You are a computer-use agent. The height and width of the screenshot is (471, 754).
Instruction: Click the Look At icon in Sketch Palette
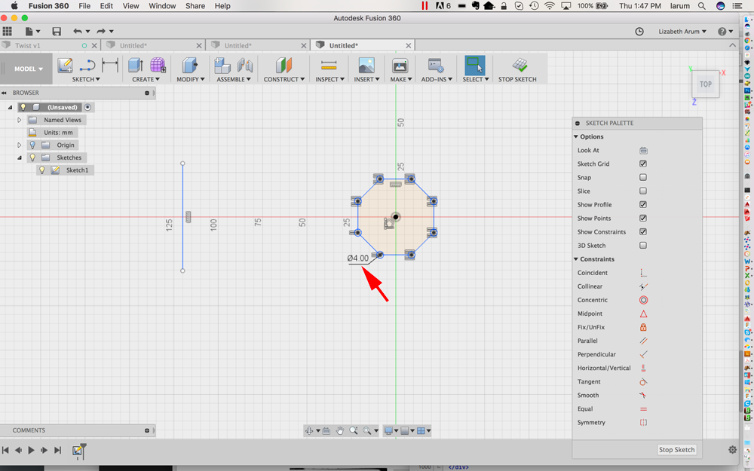coord(643,151)
